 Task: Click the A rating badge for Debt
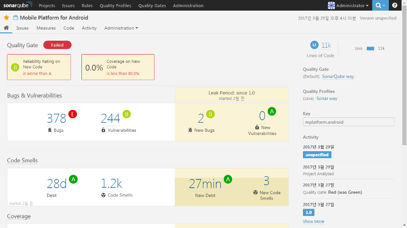[74, 179]
